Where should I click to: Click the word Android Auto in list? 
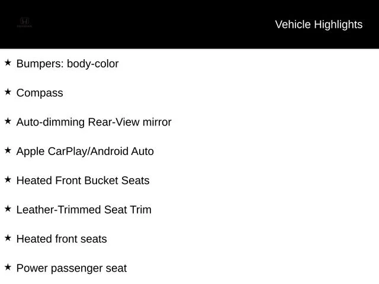(x=123, y=151)
